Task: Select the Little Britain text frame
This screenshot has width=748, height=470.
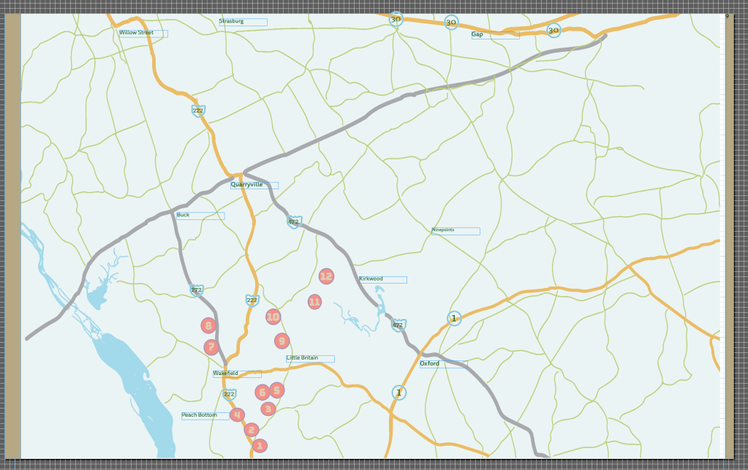Action: click(302, 358)
